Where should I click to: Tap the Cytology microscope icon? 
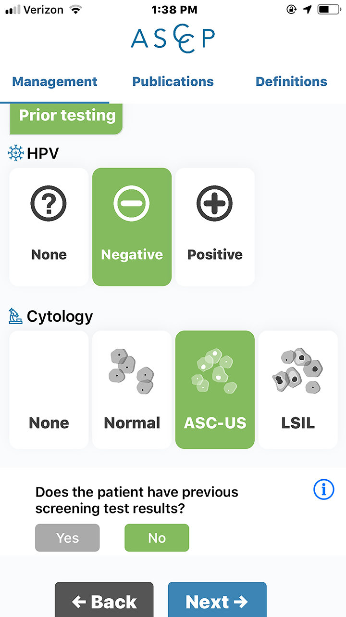(16, 316)
